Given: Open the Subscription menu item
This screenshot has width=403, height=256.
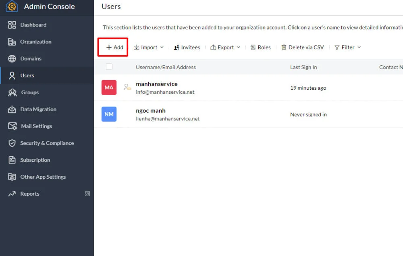Looking at the screenshot, I should pyautogui.click(x=35, y=160).
